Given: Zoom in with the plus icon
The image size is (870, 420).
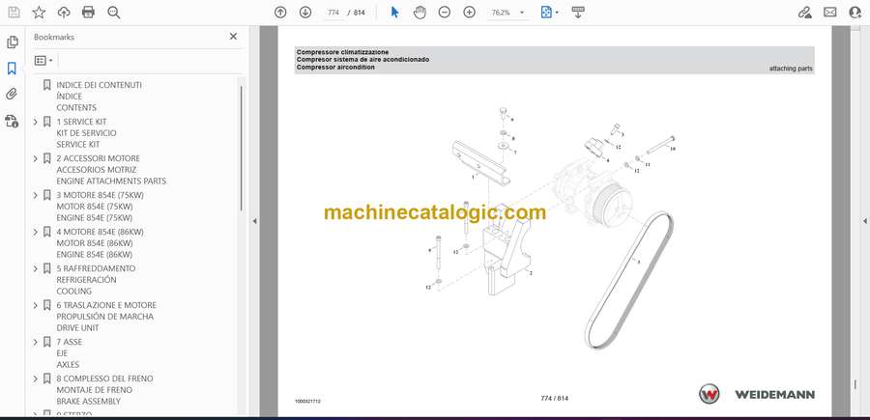Looking at the screenshot, I should pos(470,13).
